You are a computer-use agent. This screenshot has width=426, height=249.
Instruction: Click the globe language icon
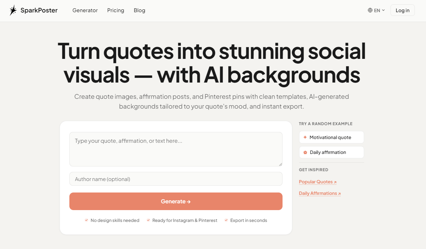click(x=370, y=10)
